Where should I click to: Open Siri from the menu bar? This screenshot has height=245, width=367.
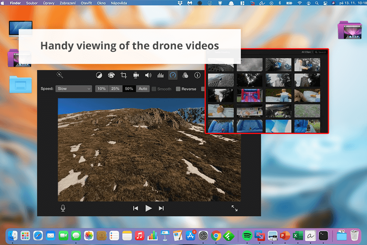333,3
